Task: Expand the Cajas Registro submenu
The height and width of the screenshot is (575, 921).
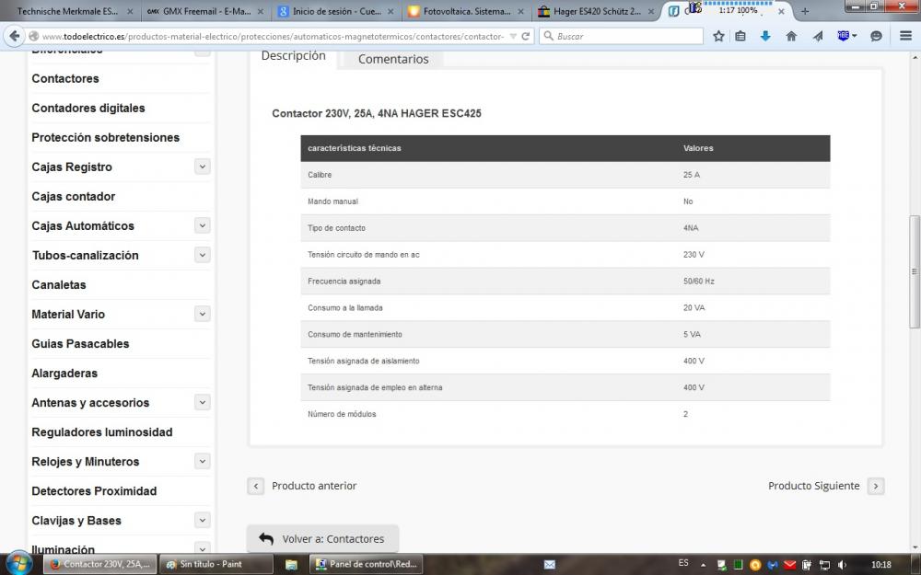Action: click(202, 167)
